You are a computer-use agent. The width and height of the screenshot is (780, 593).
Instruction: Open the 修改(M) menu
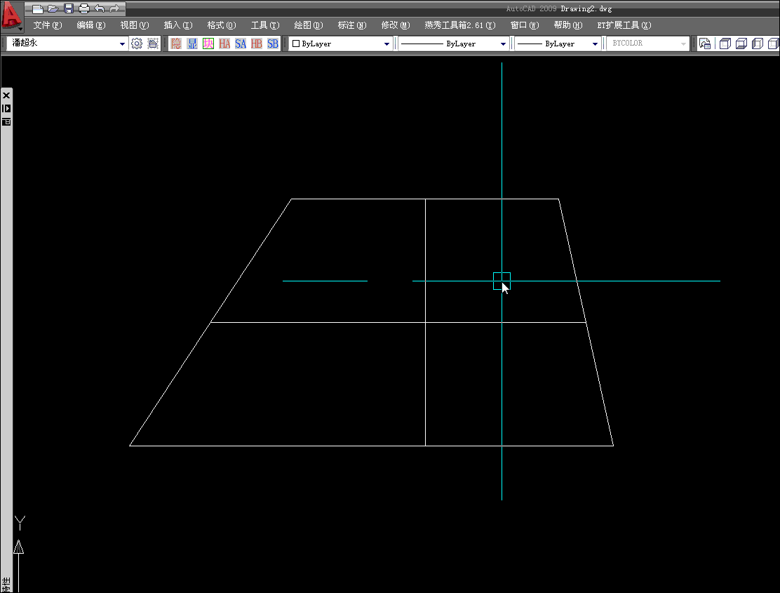pos(396,25)
